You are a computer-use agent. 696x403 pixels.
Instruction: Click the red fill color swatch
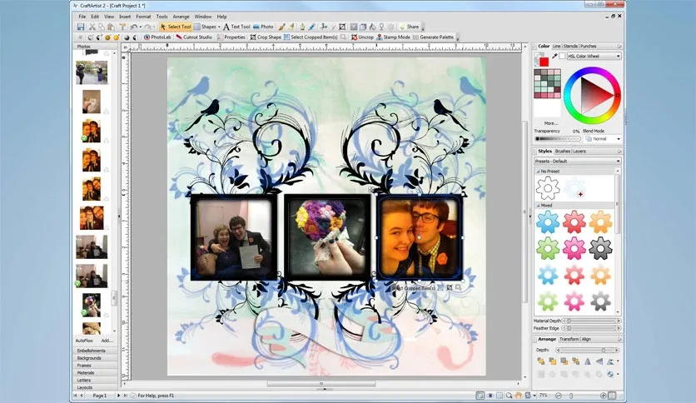point(544,62)
